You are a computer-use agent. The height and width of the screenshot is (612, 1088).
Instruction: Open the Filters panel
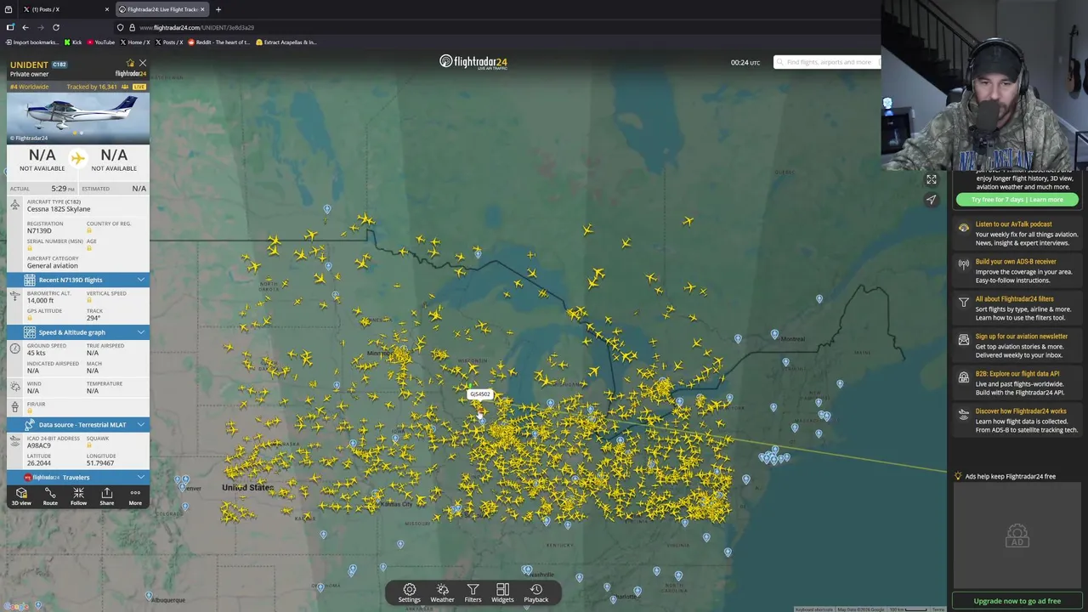click(473, 592)
